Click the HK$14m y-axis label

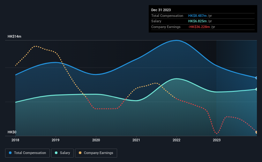pyautogui.click(x=14, y=36)
